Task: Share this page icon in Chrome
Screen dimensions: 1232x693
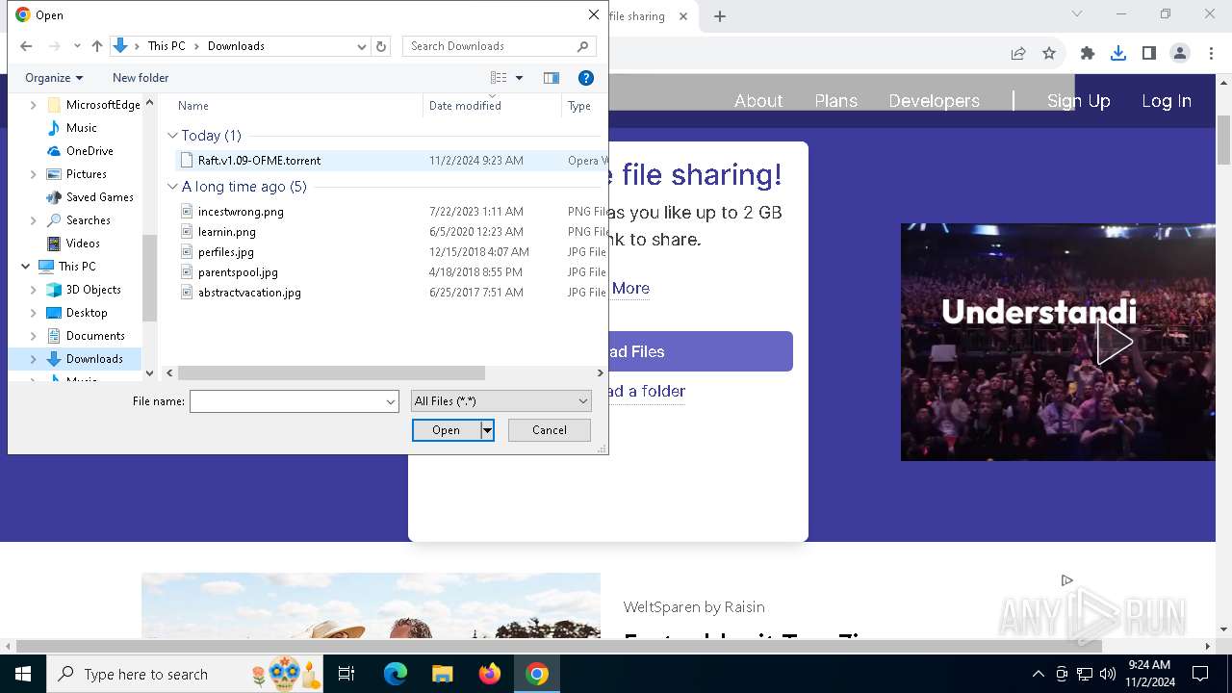Action: [x=1018, y=54]
